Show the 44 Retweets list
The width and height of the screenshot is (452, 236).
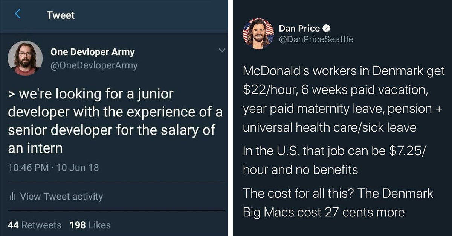[x=35, y=225]
